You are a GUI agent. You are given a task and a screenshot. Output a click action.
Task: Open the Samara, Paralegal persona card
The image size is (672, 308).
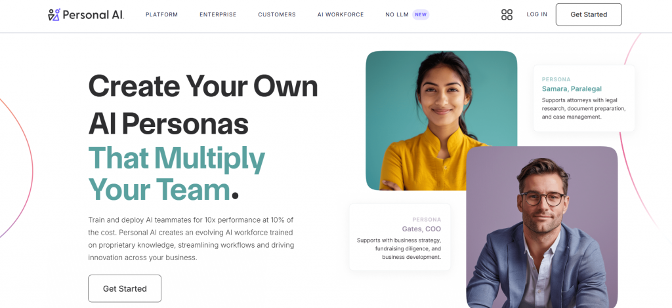pos(583,98)
